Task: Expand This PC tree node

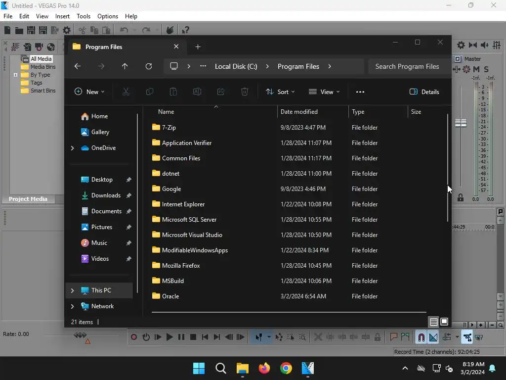Action: tap(72, 290)
